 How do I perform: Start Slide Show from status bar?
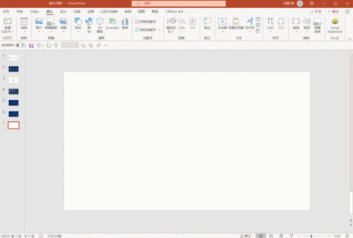(x=292, y=236)
